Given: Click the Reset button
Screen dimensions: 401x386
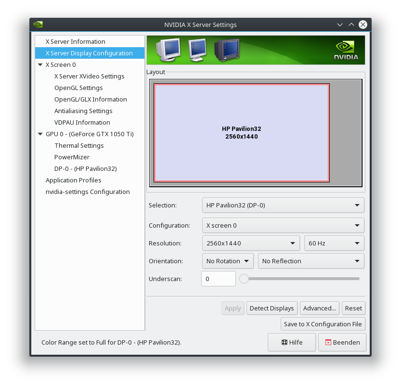Looking at the screenshot, I should (x=353, y=309).
